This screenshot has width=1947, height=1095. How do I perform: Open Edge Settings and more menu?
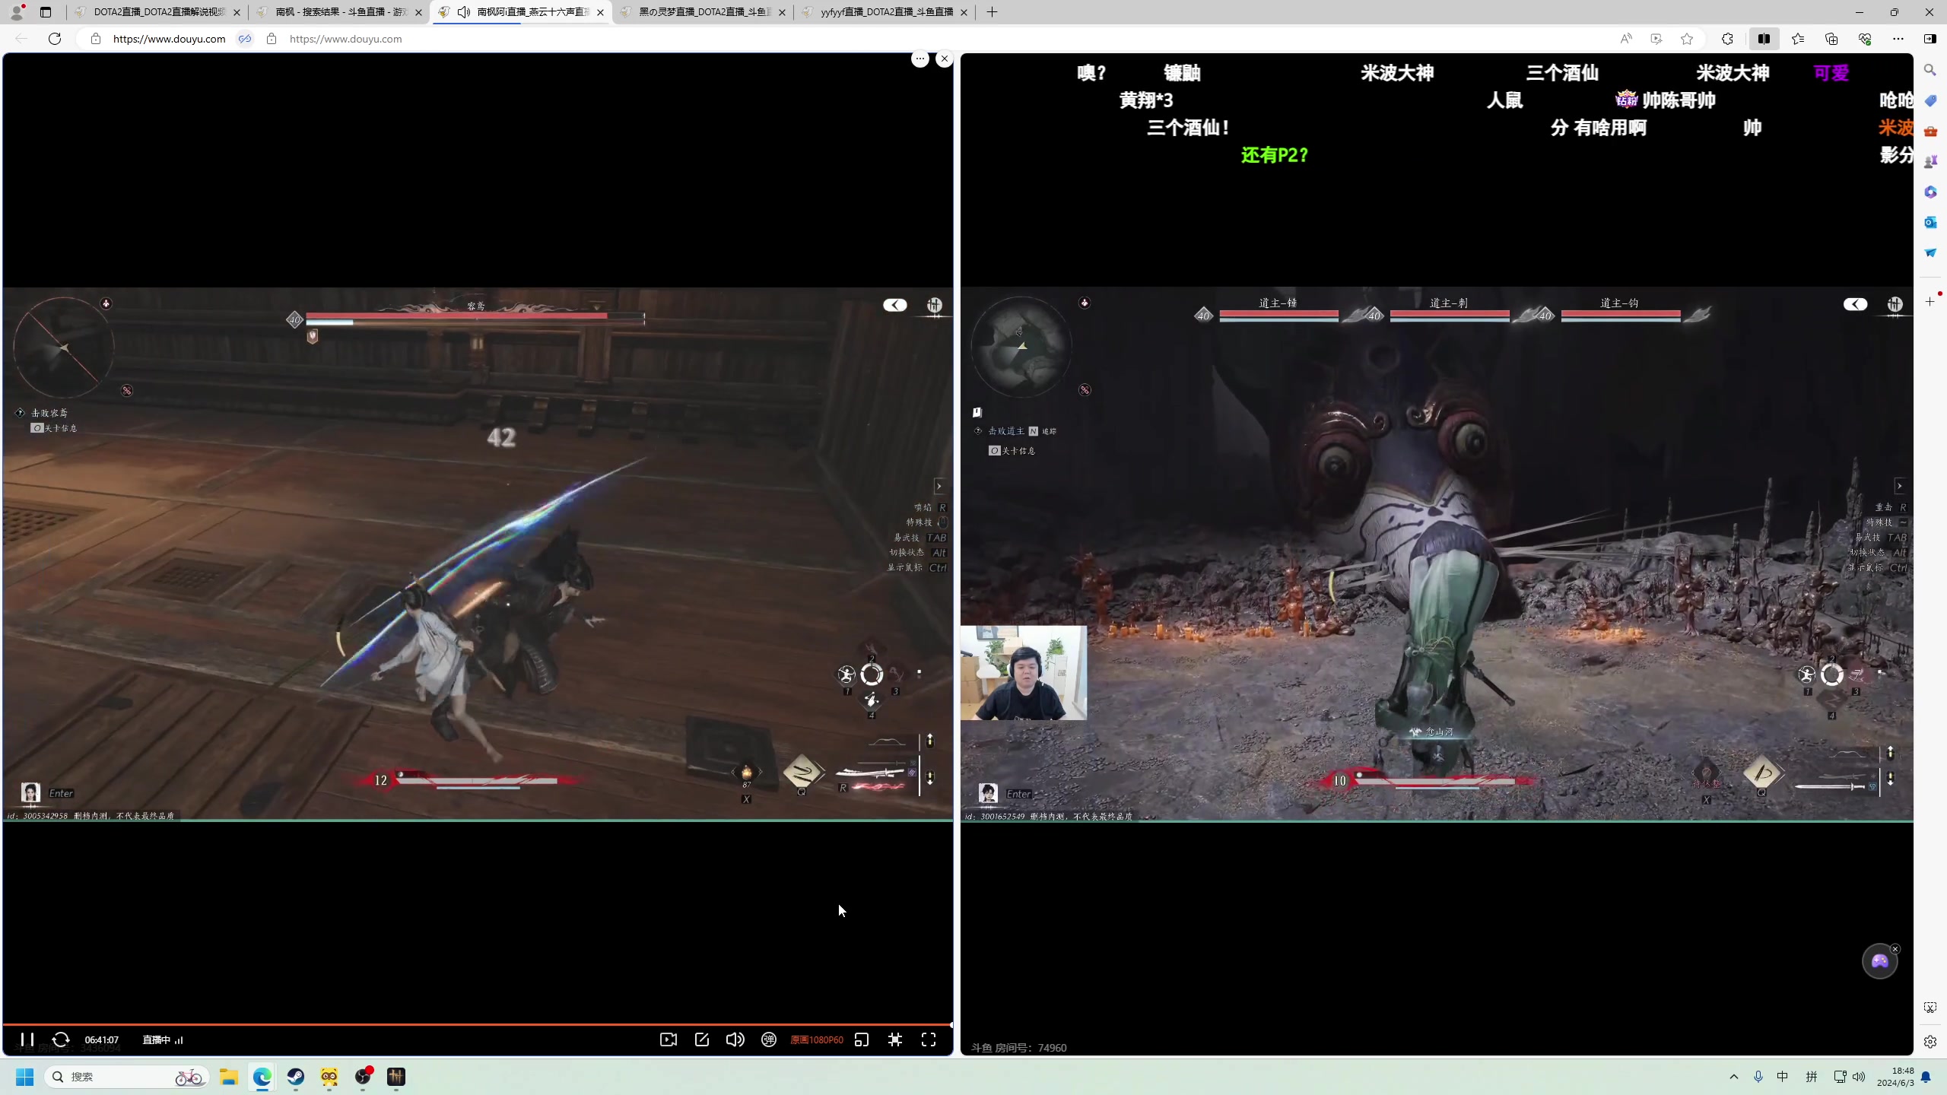point(1898,39)
